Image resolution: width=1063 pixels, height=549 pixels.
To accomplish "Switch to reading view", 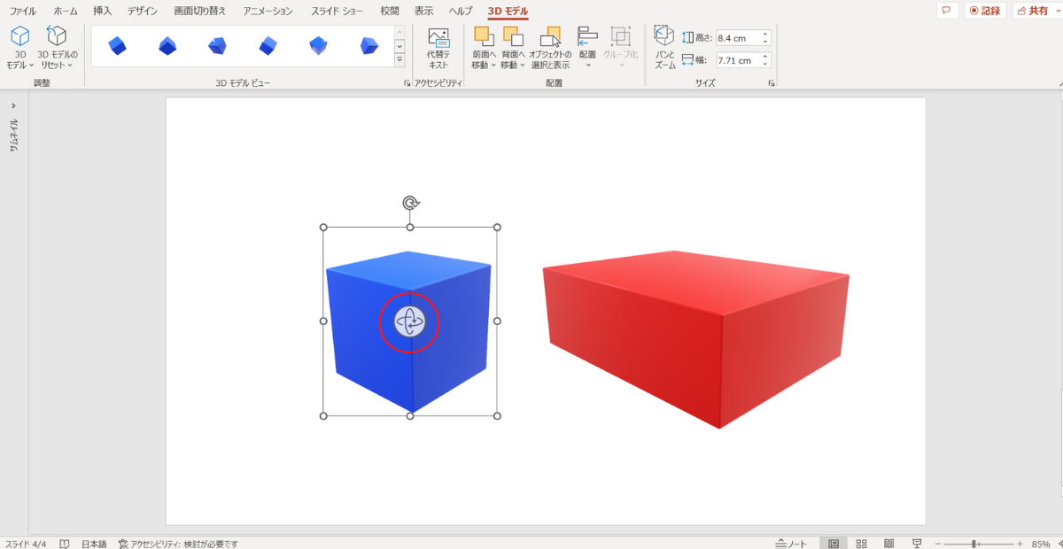I will 889,543.
